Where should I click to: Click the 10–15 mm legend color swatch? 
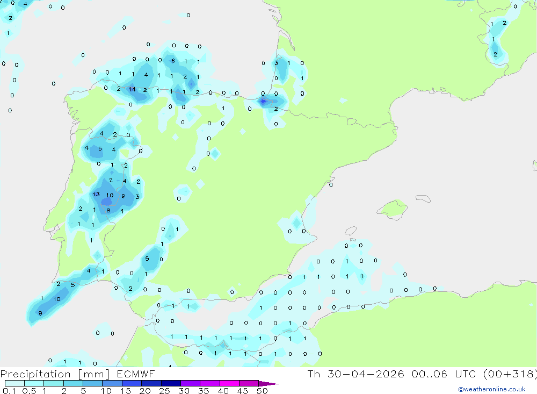click(x=112, y=383)
